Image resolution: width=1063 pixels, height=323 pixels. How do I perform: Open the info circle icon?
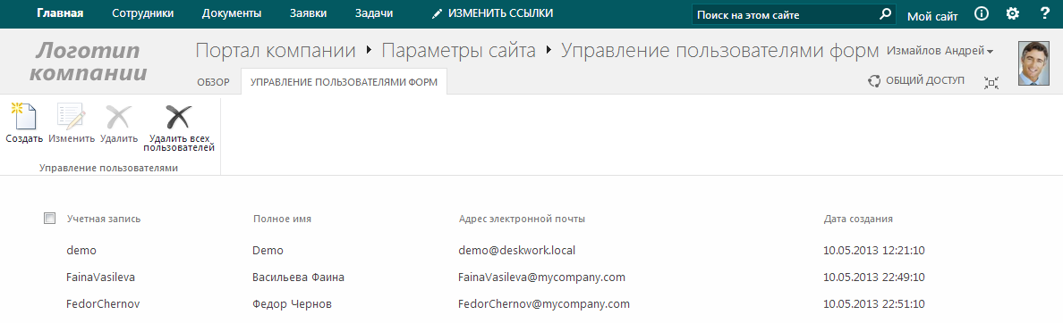981,13
